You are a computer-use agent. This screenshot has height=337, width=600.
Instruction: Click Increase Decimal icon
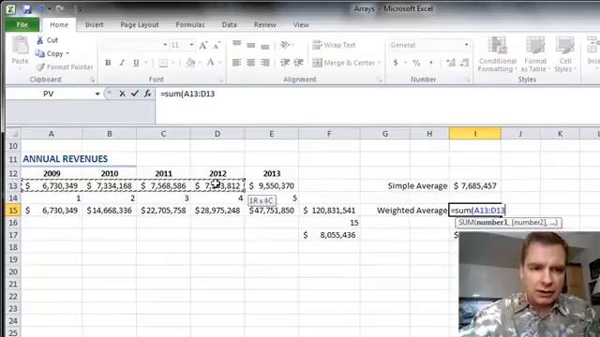pos(451,63)
